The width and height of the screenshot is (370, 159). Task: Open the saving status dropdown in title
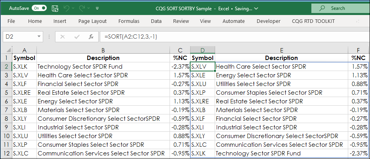point(256,8)
